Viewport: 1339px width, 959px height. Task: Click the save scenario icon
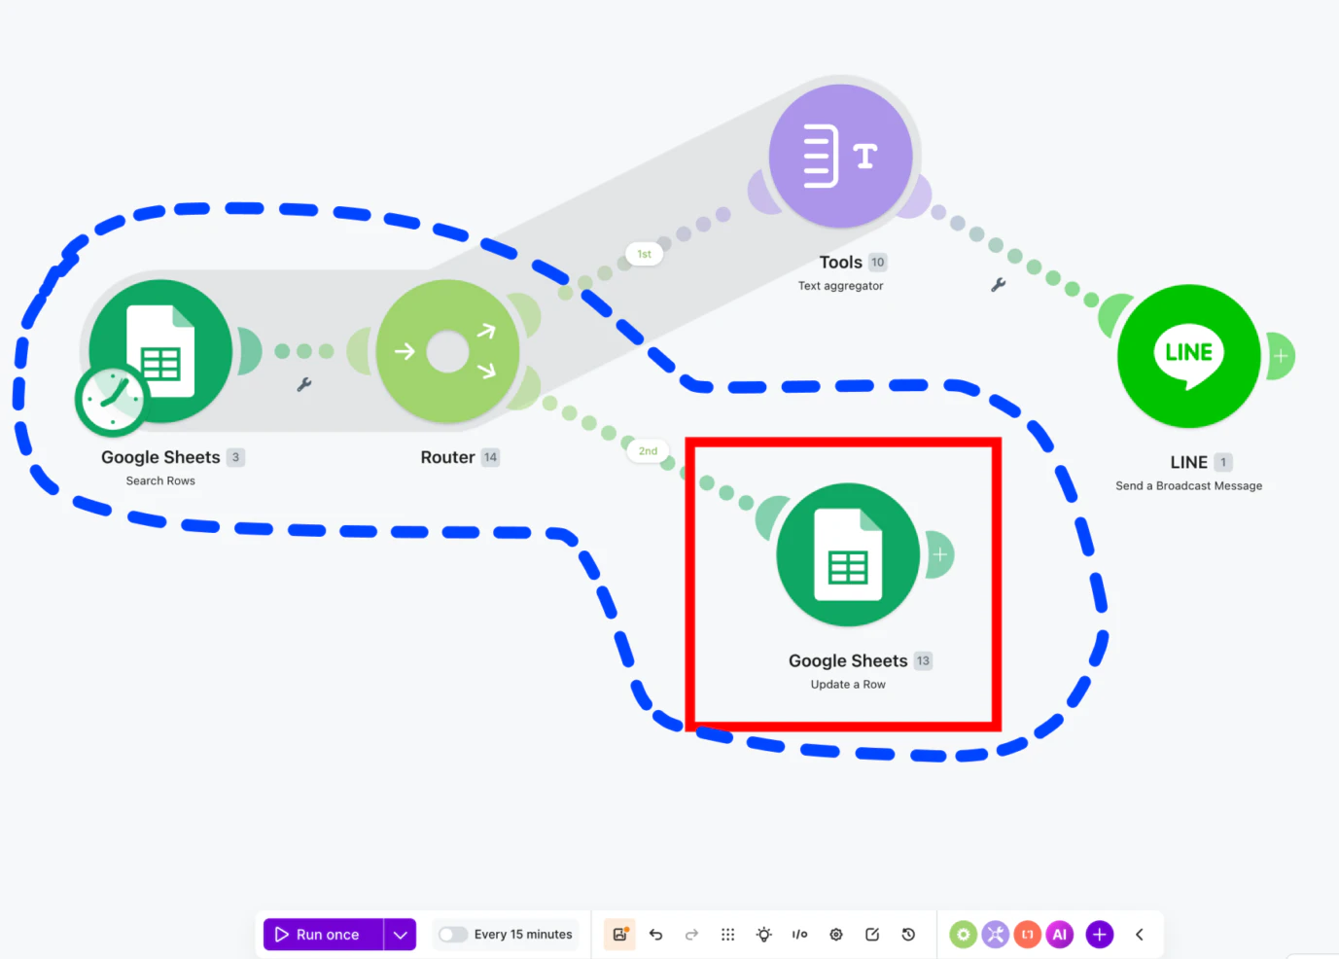click(x=619, y=935)
